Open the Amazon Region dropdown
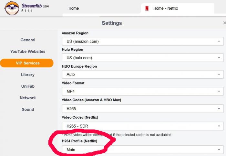Screen dimensions: 226x156 143,41
